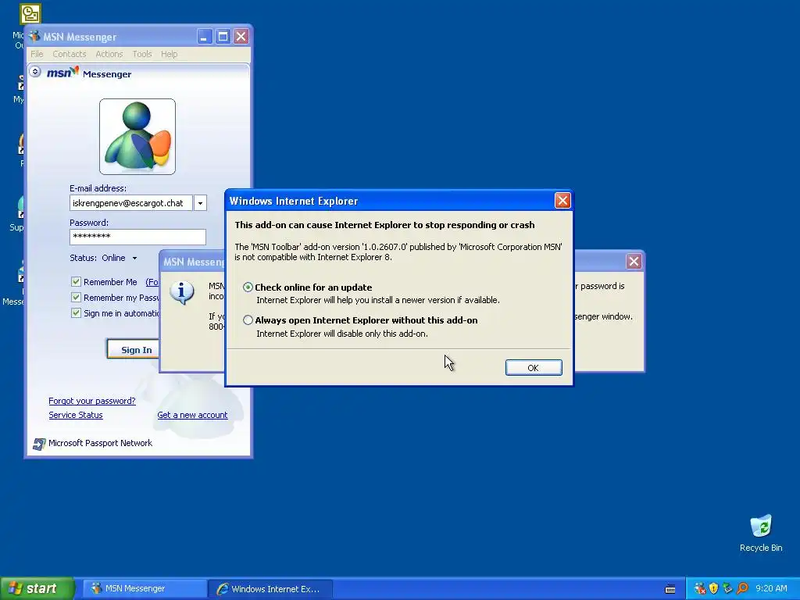
Task: Toggle the Remember Me checkbox
Action: (76, 281)
